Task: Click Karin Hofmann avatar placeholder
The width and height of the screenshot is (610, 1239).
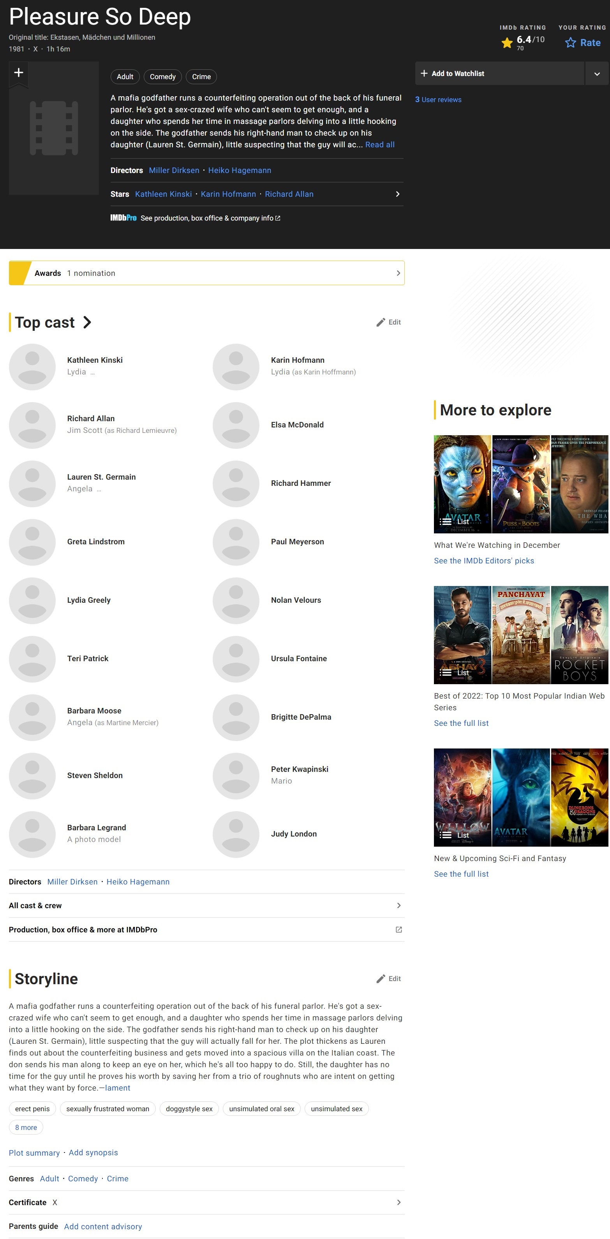Action: point(236,367)
